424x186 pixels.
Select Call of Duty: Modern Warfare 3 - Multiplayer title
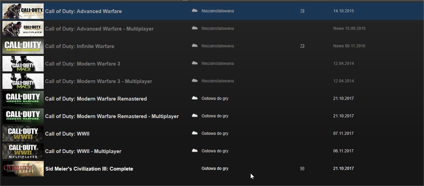tap(99, 81)
